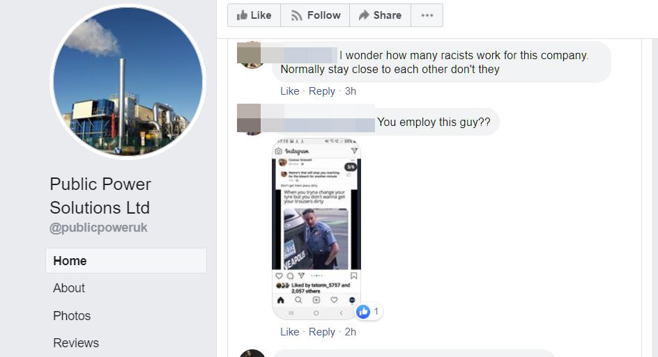Viewport: 658px width, 357px height.
Task: Go to the Photos section
Action: pyautogui.click(x=72, y=315)
